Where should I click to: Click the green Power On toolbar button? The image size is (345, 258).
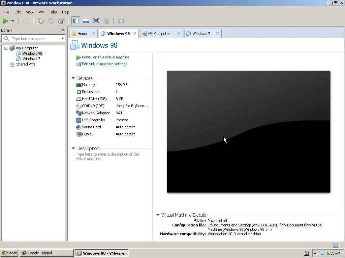(5, 21)
